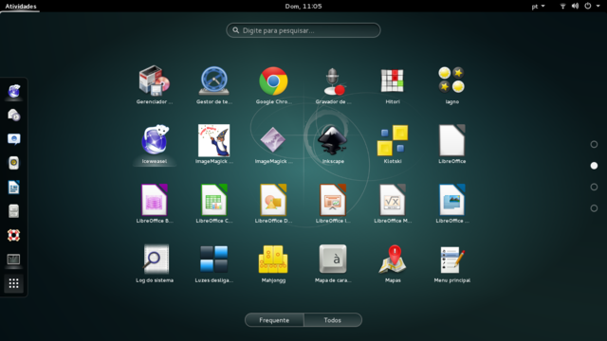The image size is (607, 341).
Task: Launch the Mapas application
Action: point(393,260)
